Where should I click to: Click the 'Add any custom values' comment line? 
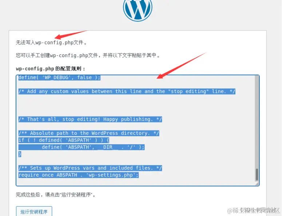(127, 91)
